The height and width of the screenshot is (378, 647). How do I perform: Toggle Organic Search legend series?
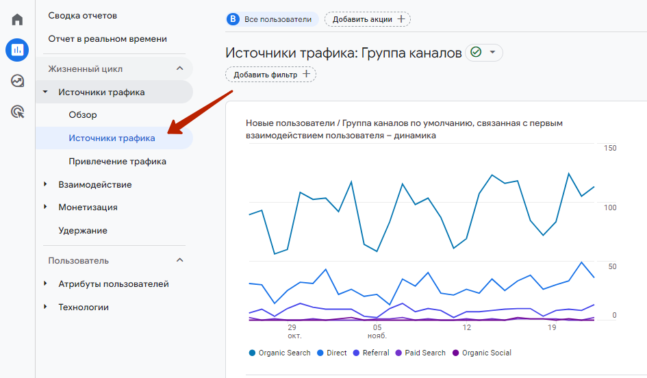tap(280, 353)
